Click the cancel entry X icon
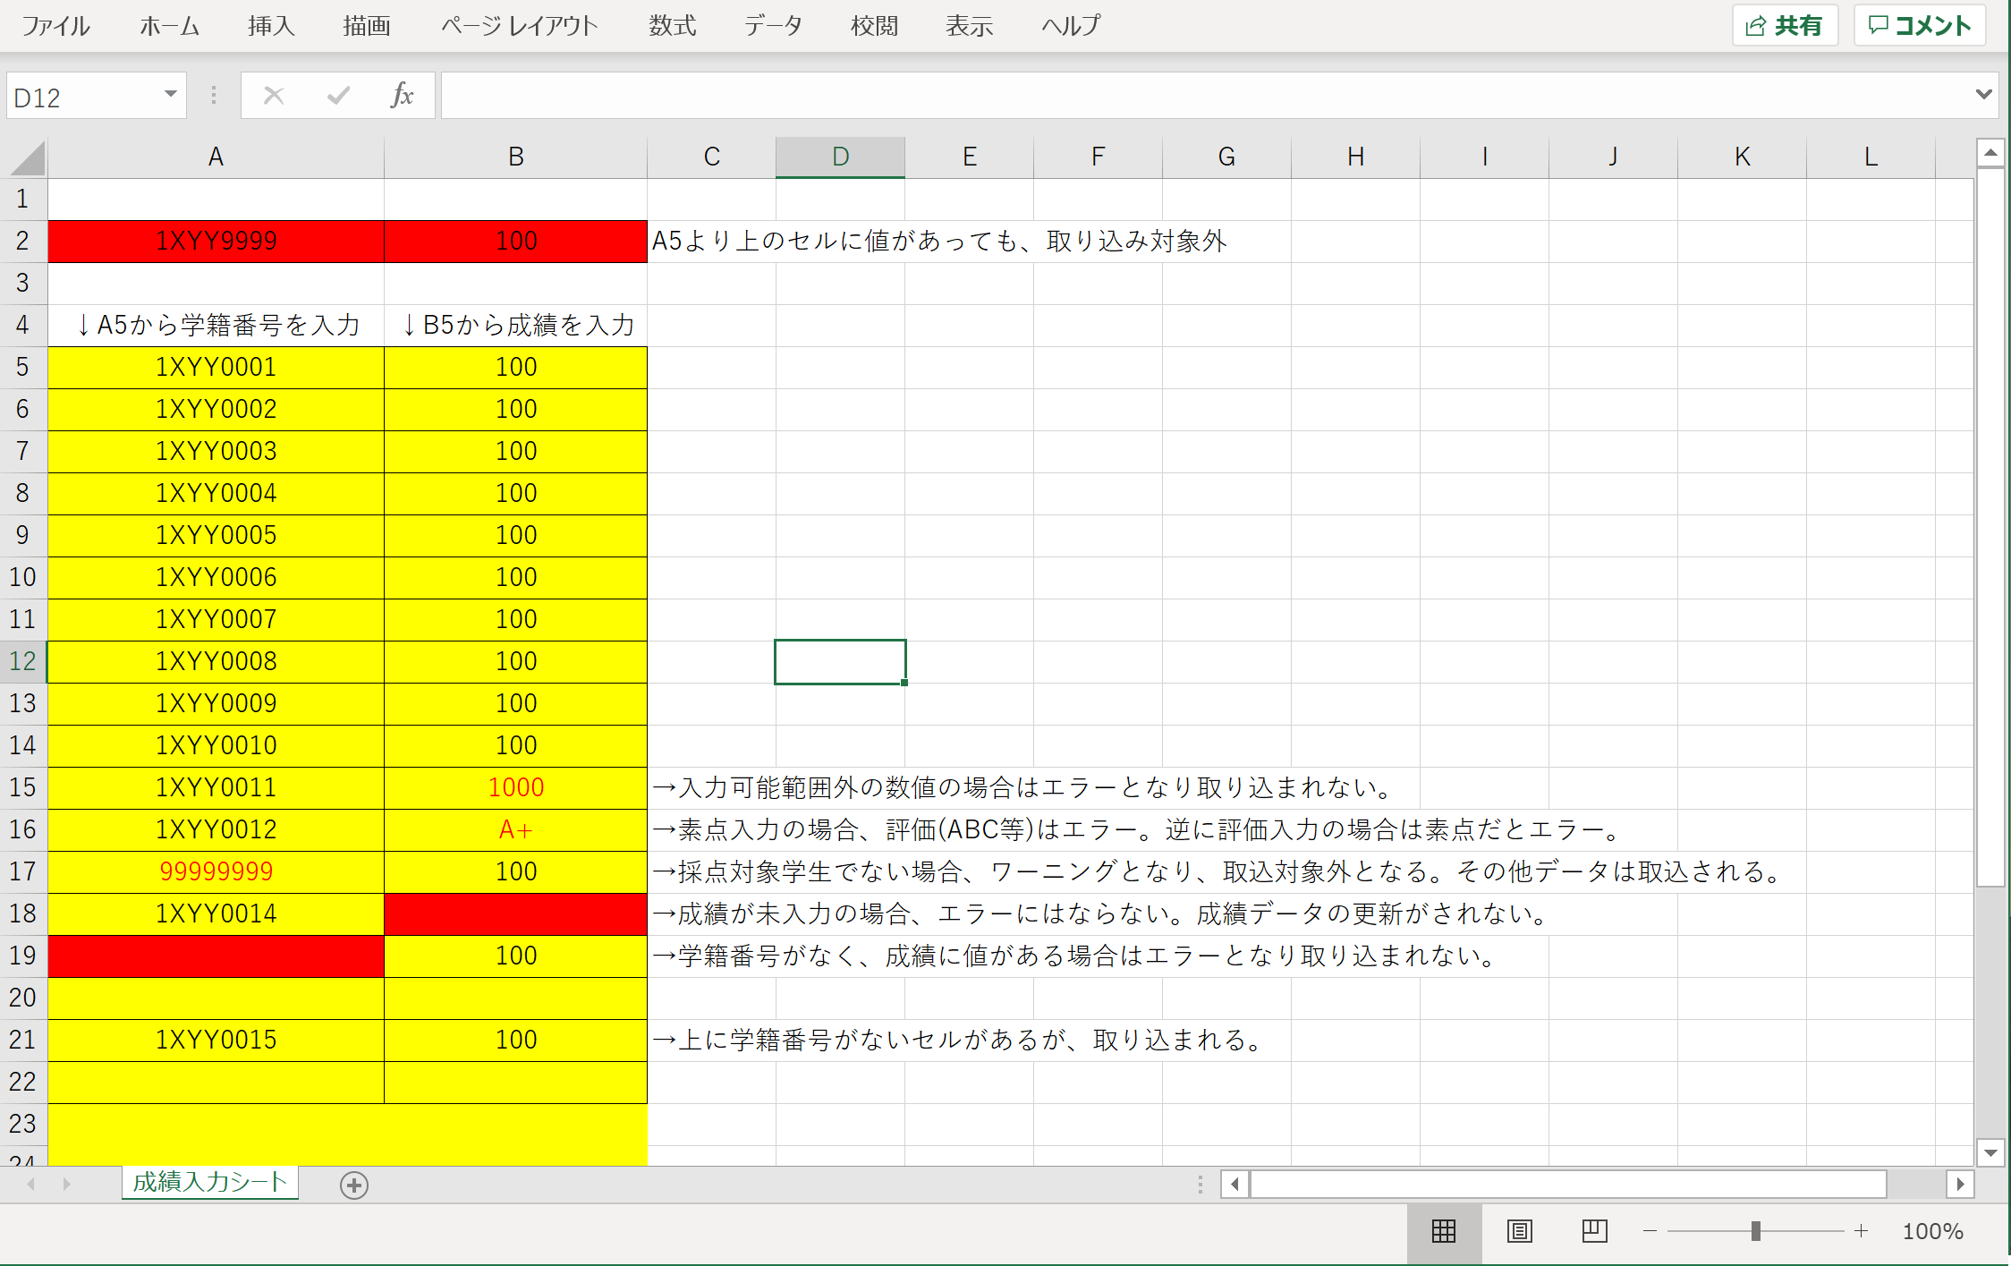The width and height of the screenshot is (2011, 1266). 274,96
